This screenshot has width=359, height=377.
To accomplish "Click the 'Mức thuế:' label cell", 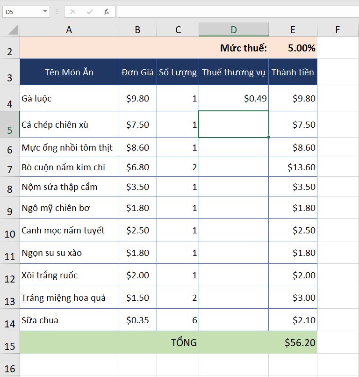I will [234, 48].
